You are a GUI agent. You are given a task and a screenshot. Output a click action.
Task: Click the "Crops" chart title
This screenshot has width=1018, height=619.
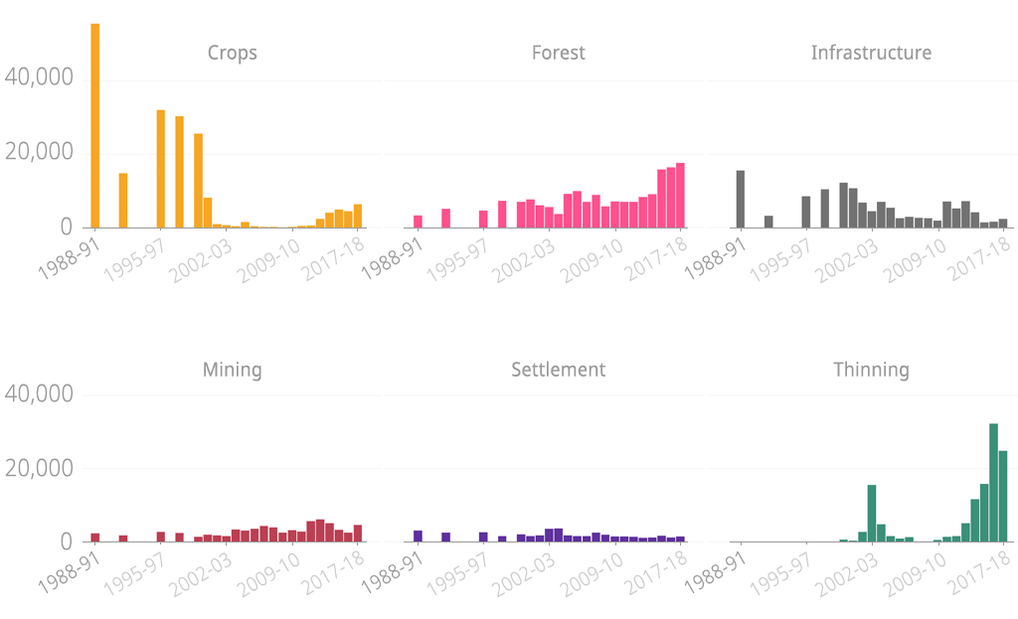point(232,53)
